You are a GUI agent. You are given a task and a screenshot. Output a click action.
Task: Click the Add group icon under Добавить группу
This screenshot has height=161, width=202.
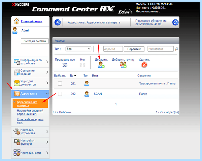point(123,65)
